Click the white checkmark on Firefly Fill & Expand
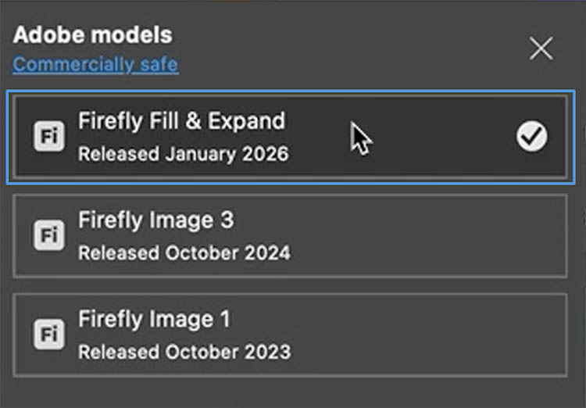The height and width of the screenshot is (408, 586). (531, 137)
